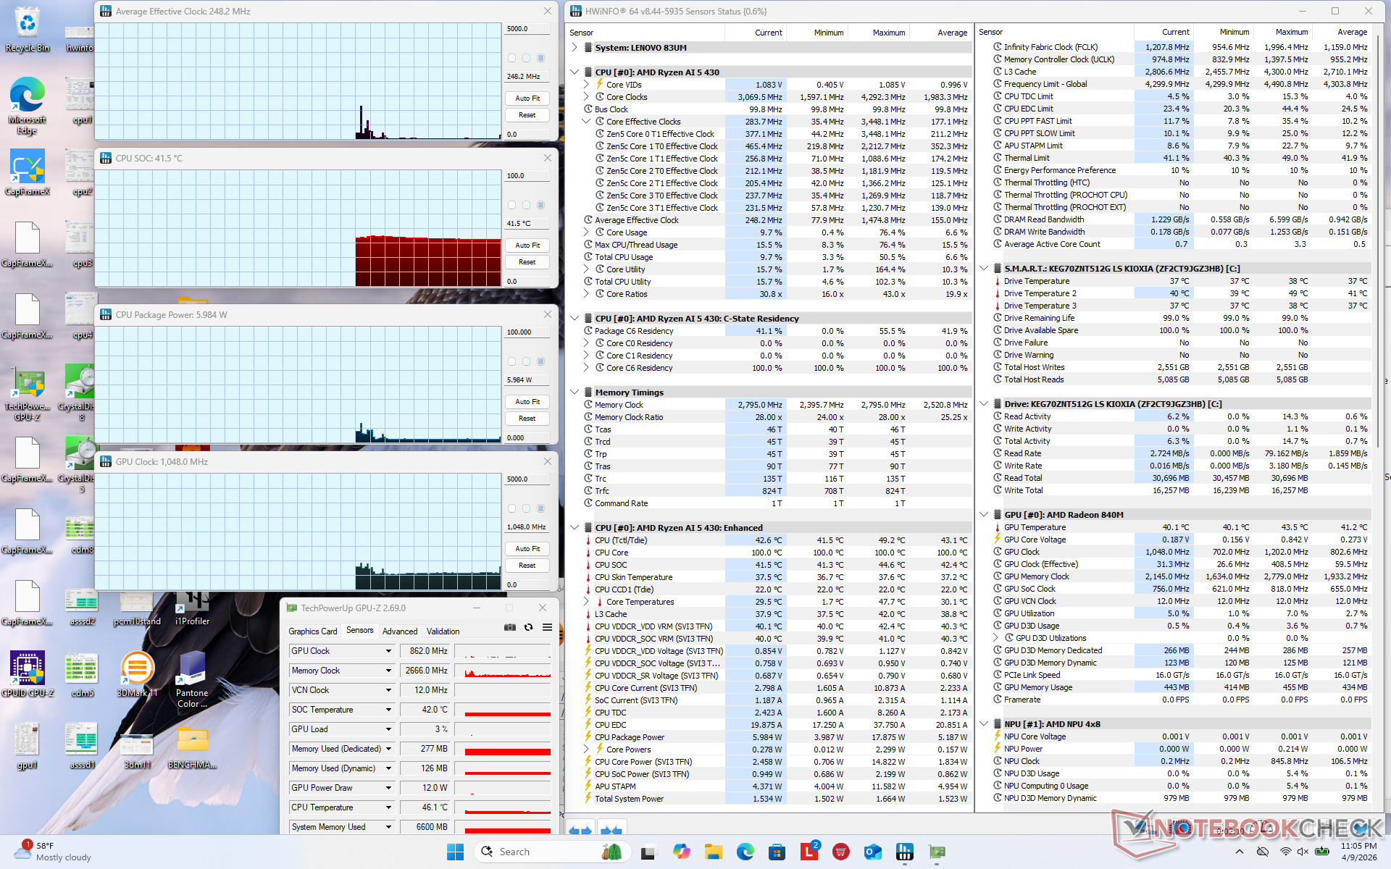Switch to the Graphics Card tab
The image size is (1391, 869).
click(x=313, y=631)
